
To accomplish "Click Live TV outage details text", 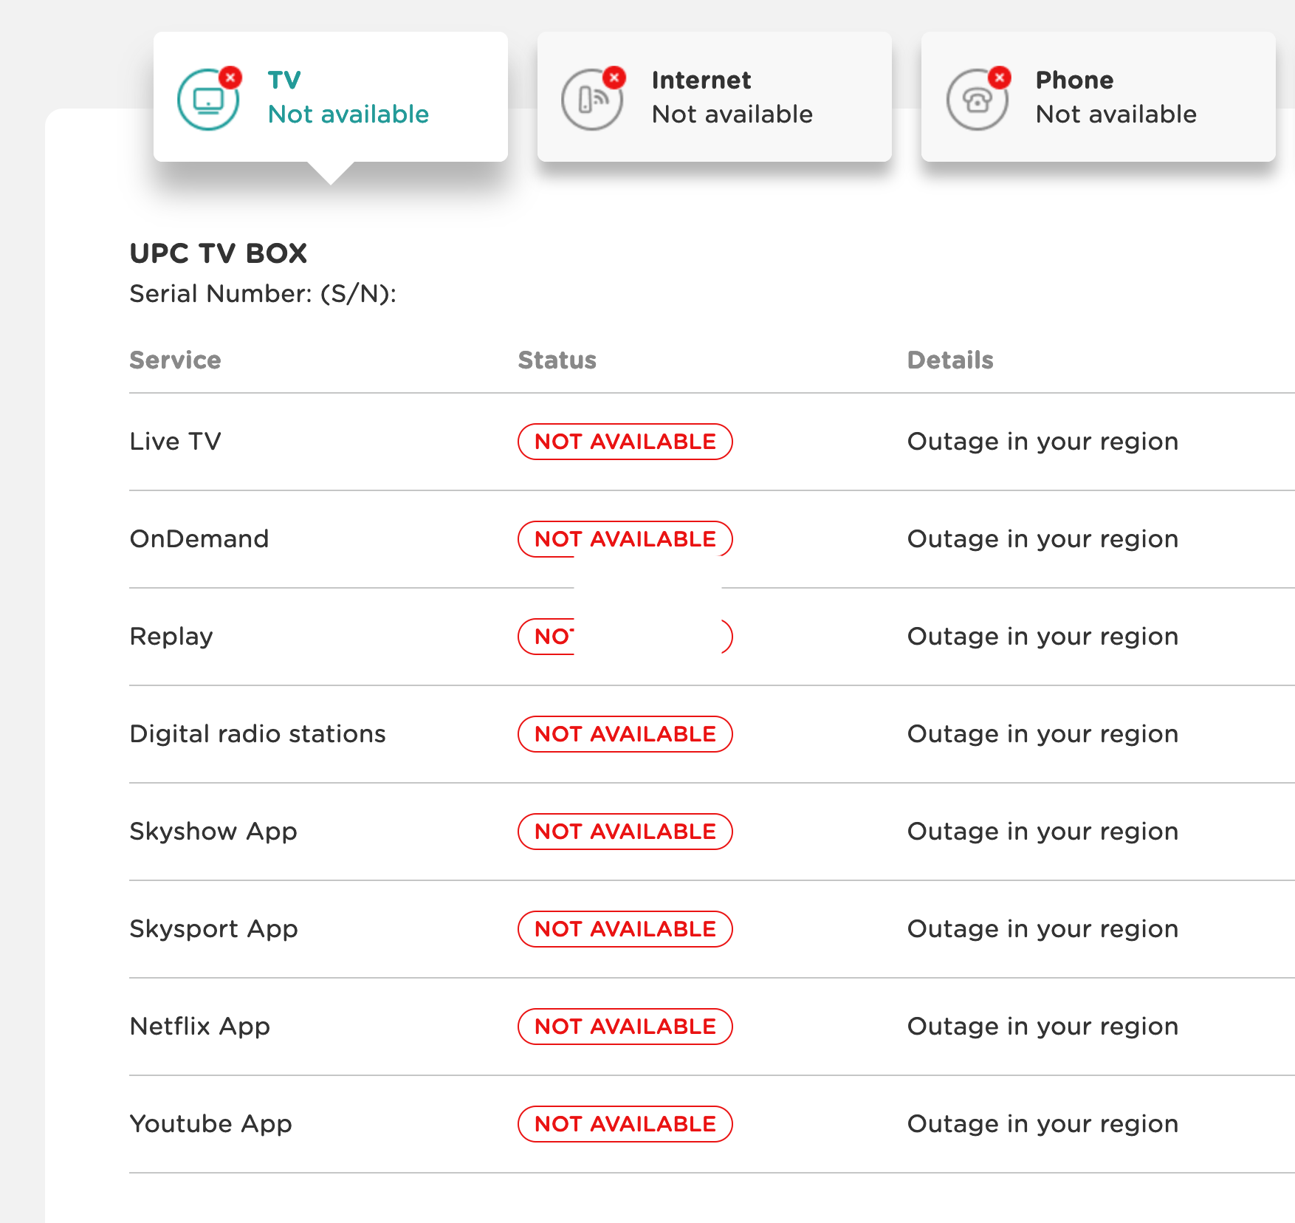I will tap(1042, 442).
